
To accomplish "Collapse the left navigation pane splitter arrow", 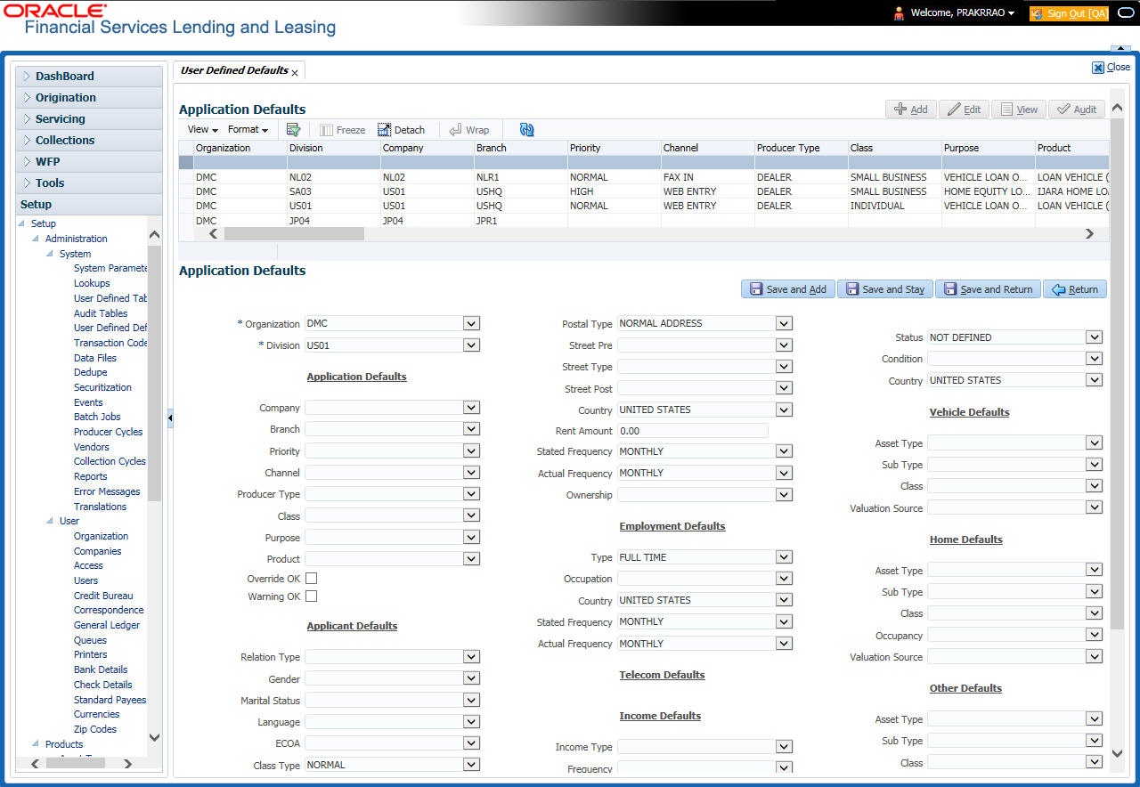I will click(170, 418).
